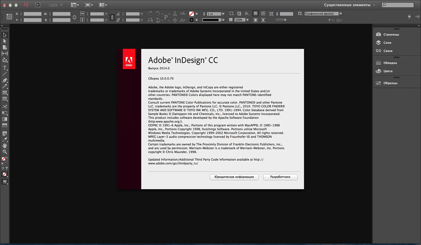
Task: Select the Pencil tool
Action: 5,86
